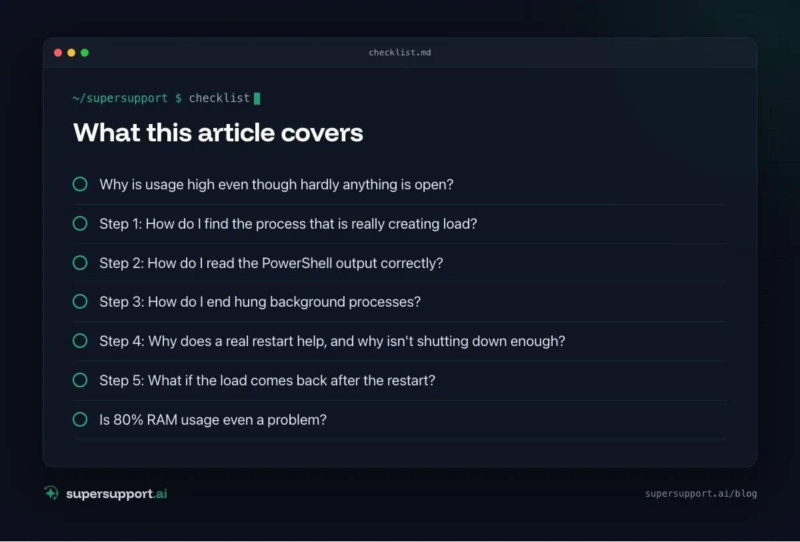The width and height of the screenshot is (800, 542).
Task: Select "Step 4: Why does a real restart" text
Action: click(332, 341)
